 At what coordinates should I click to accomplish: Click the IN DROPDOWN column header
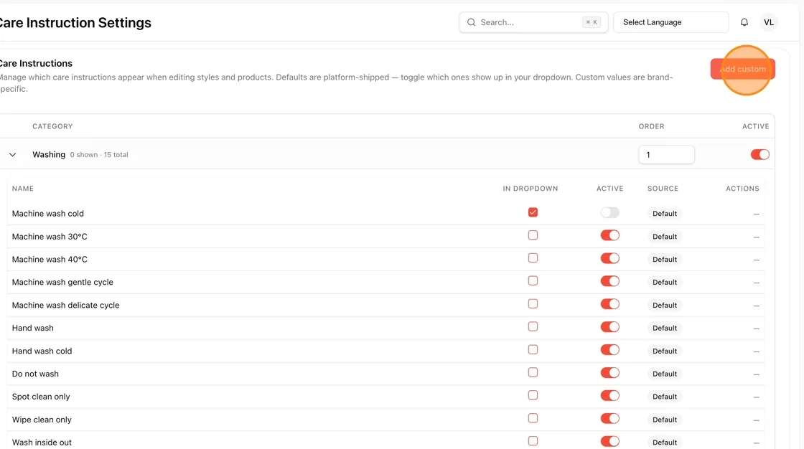530,189
